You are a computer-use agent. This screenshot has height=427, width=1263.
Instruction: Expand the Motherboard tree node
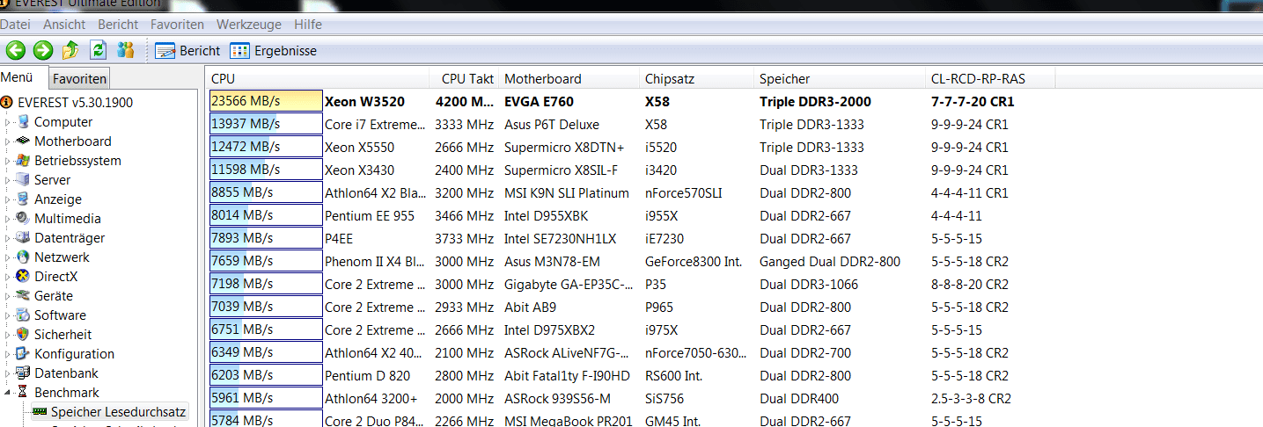click(x=8, y=141)
